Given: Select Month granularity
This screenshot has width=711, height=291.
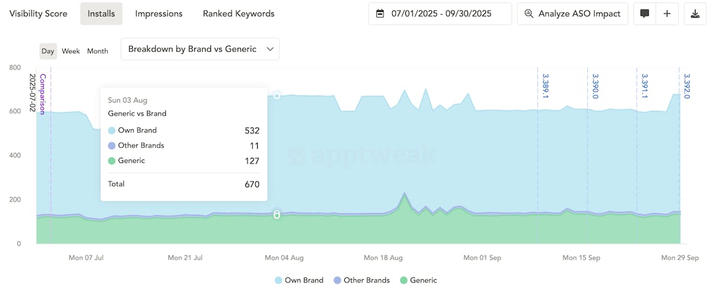Looking at the screenshot, I should pyautogui.click(x=98, y=51).
